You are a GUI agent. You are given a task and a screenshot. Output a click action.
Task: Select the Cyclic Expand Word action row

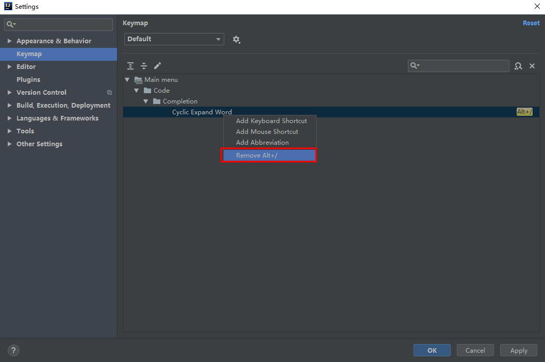(x=331, y=112)
